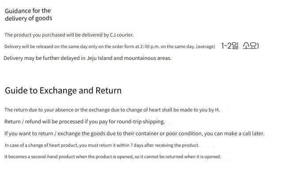Click the CJ courier delivery sentence

69,35
